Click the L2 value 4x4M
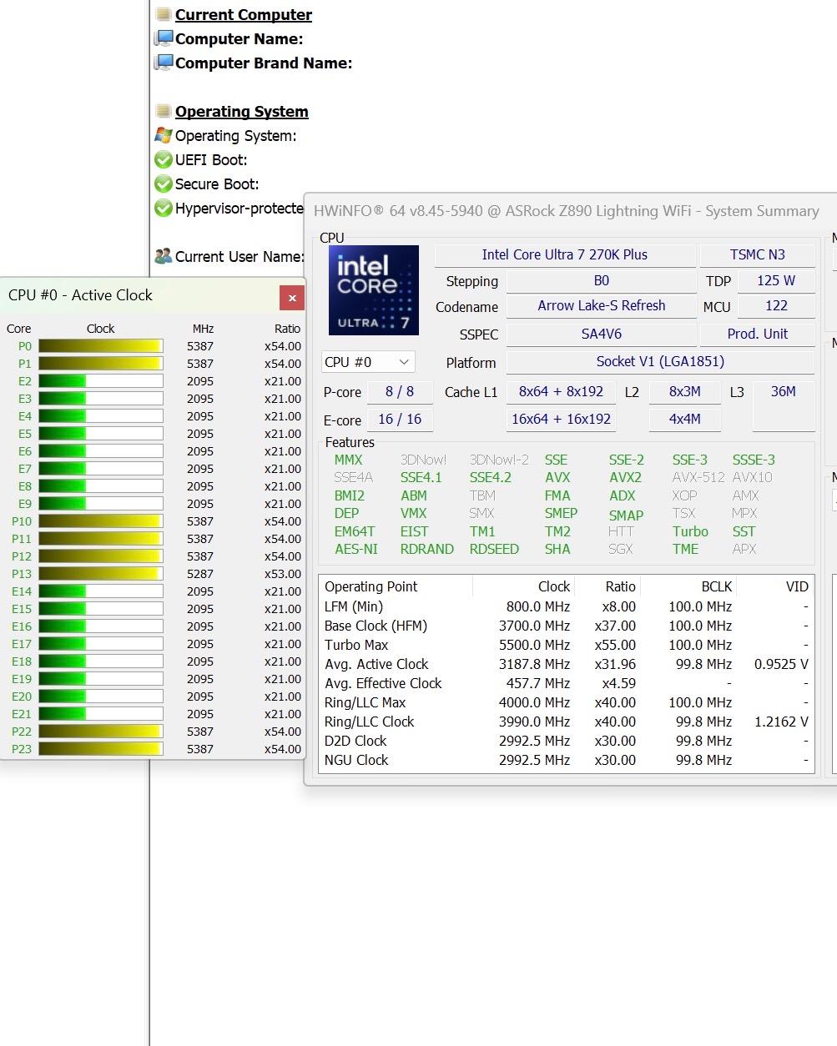837x1046 pixels. pos(684,420)
